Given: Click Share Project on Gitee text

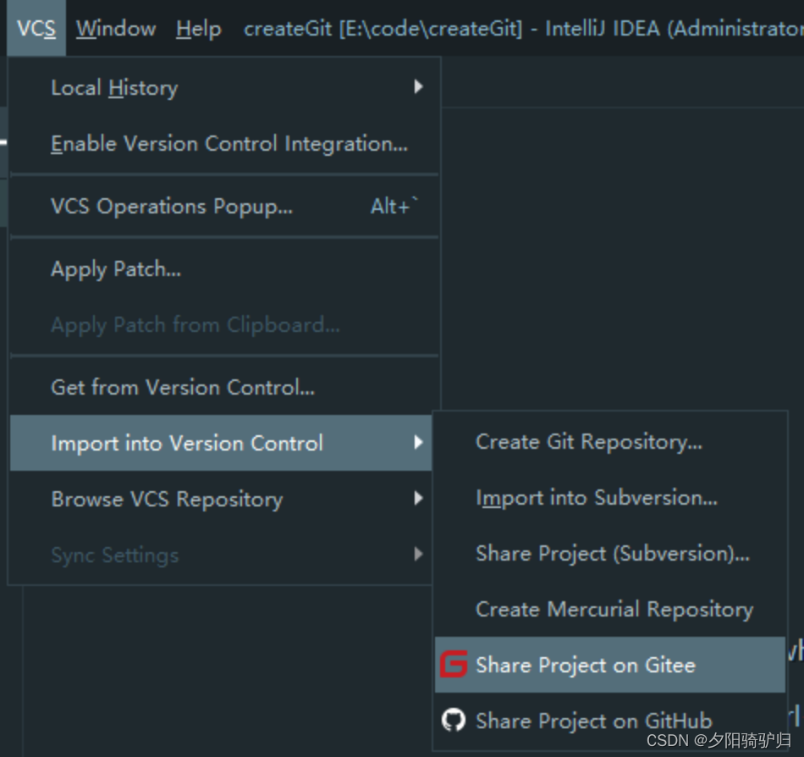Looking at the screenshot, I should coord(586,666).
